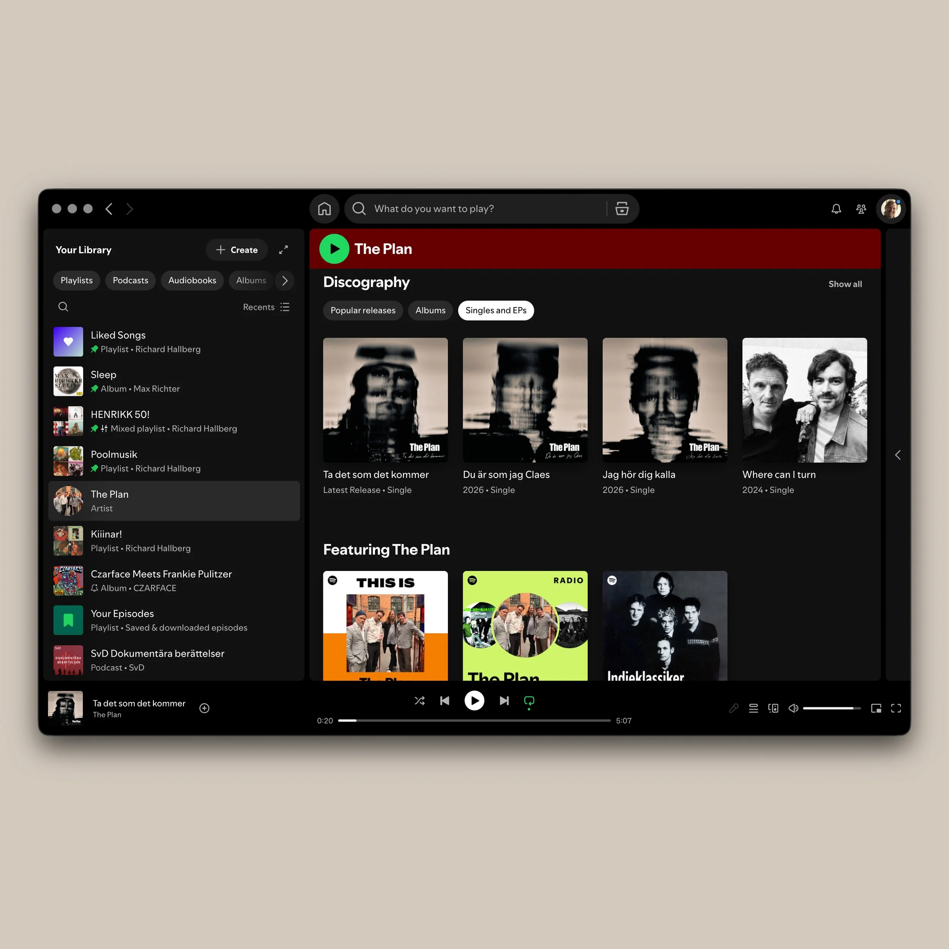Show more library filter chips

285,281
